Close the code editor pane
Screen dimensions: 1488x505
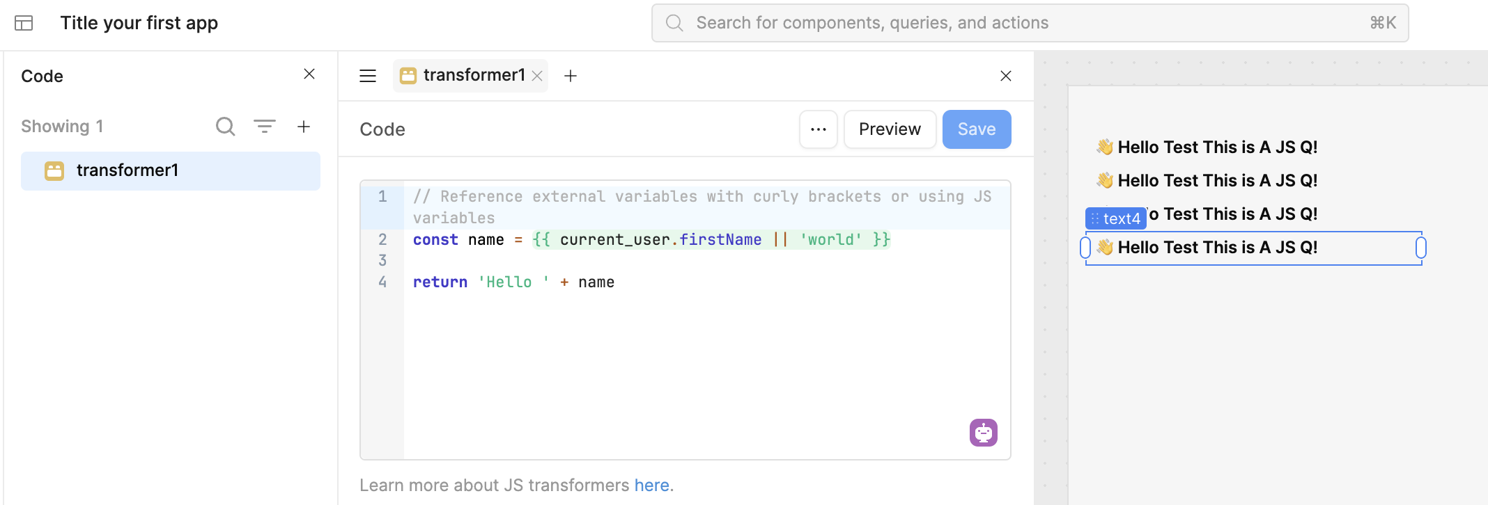tap(1005, 76)
